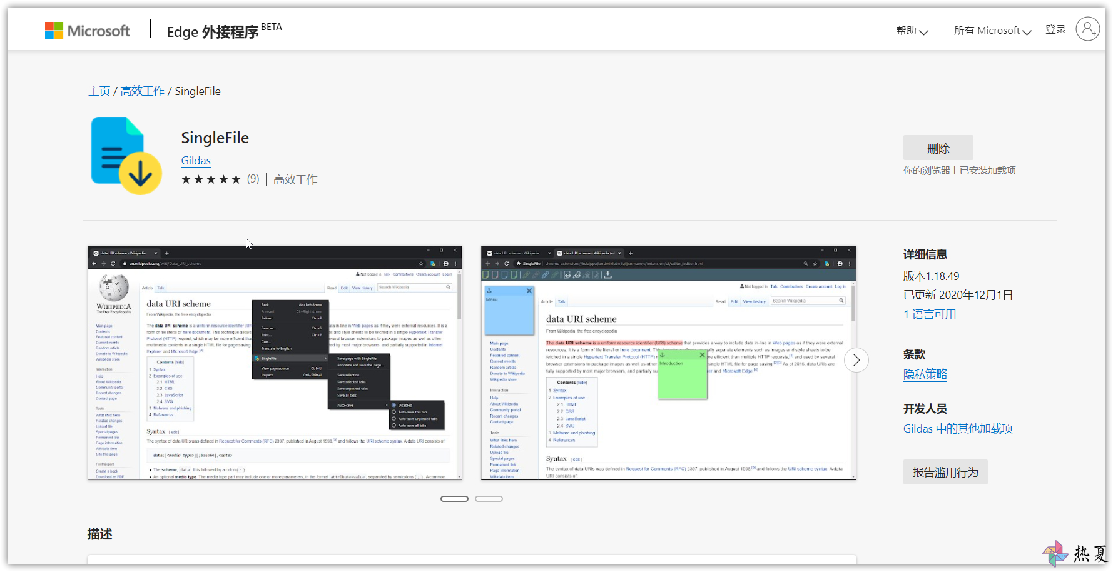This screenshot has height=572, width=1113.
Task: Click the Microsoft logo
Action: tap(87, 31)
